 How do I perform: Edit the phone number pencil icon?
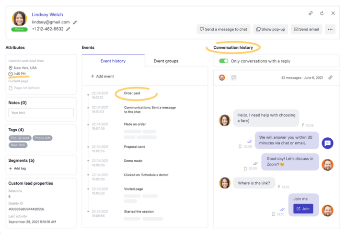(68, 29)
